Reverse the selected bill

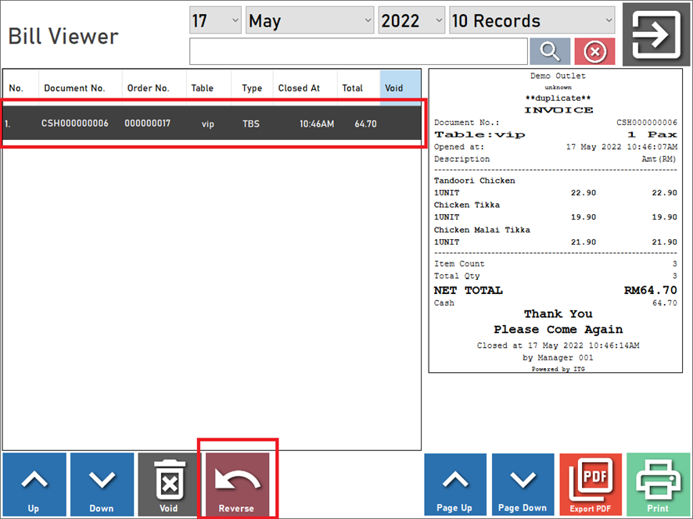click(x=237, y=485)
